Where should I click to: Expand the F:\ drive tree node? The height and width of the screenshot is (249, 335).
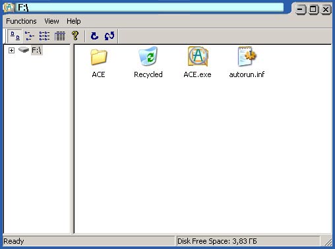11,51
